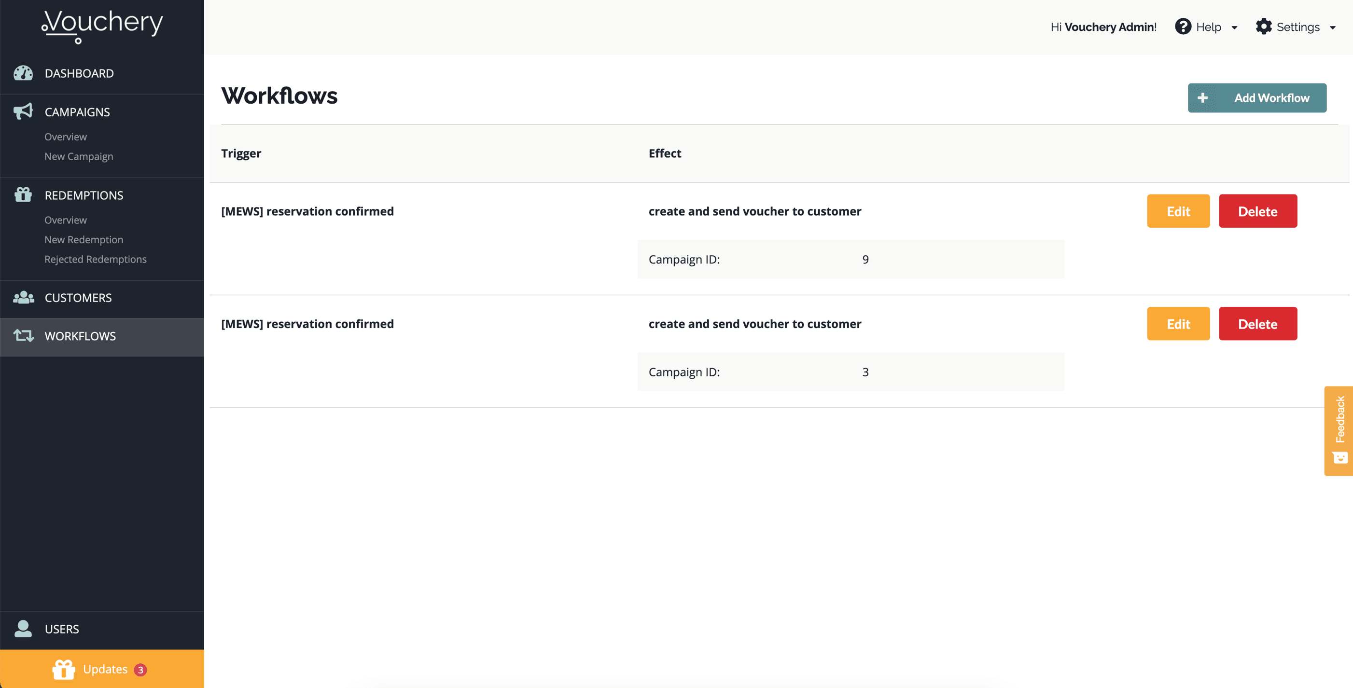Select New Redemption in sidebar

tap(84, 240)
